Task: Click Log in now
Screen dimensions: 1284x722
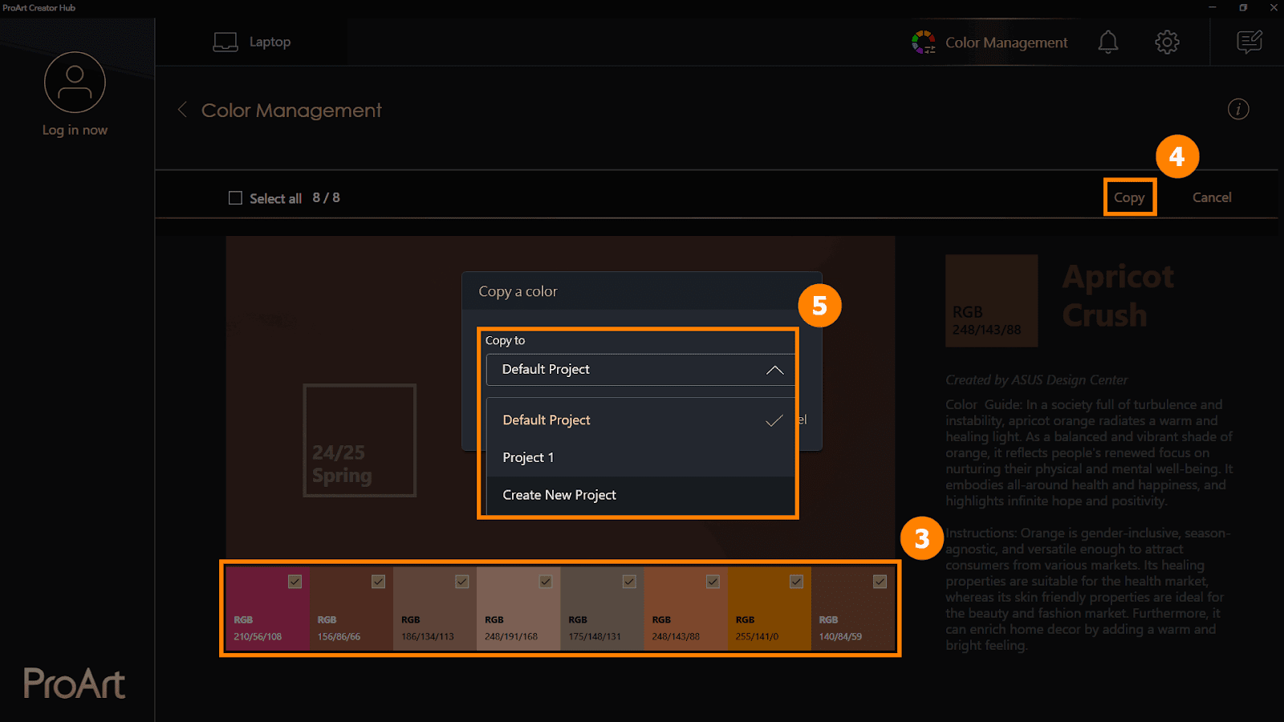Action: click(x=75, y=130)
